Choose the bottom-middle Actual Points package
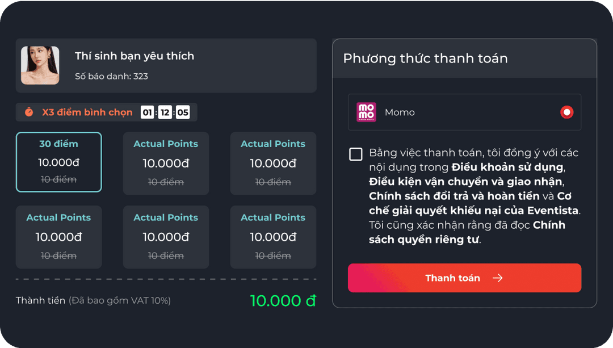The width and height of the screenshot is (613, 348). pyautogui.click(x=166, y=237)
